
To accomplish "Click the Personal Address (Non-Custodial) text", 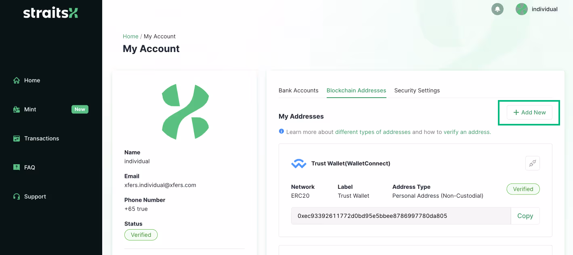I will tap(438, 196).
